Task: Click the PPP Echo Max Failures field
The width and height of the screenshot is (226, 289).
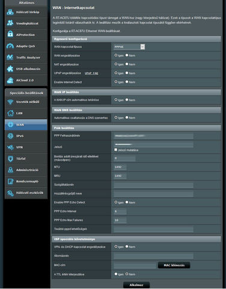Action: click(x=120, y=220)
